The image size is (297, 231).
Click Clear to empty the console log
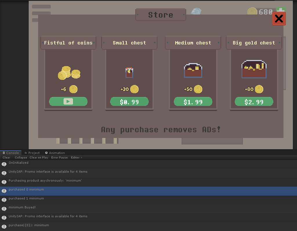6,157
